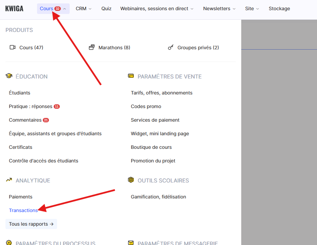The image size is (317, 245).
Task: Click the Analytique trend arrow icon
Action: pyautogui.click(x=9, y=180)
